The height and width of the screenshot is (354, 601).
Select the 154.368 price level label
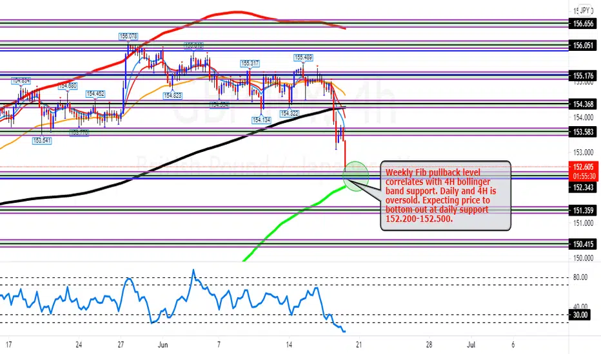tap(583, 104)
